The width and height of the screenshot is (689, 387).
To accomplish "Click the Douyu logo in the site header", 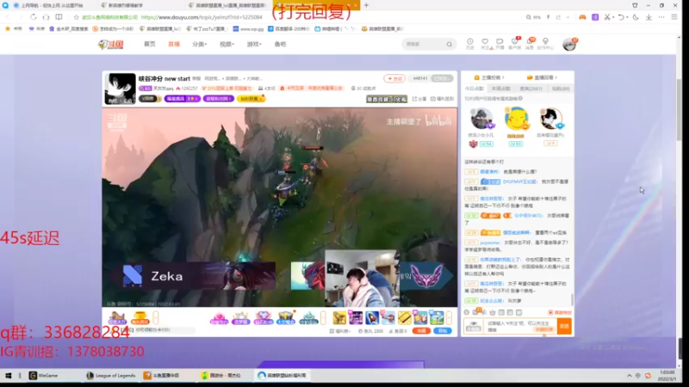I will 111,45.
